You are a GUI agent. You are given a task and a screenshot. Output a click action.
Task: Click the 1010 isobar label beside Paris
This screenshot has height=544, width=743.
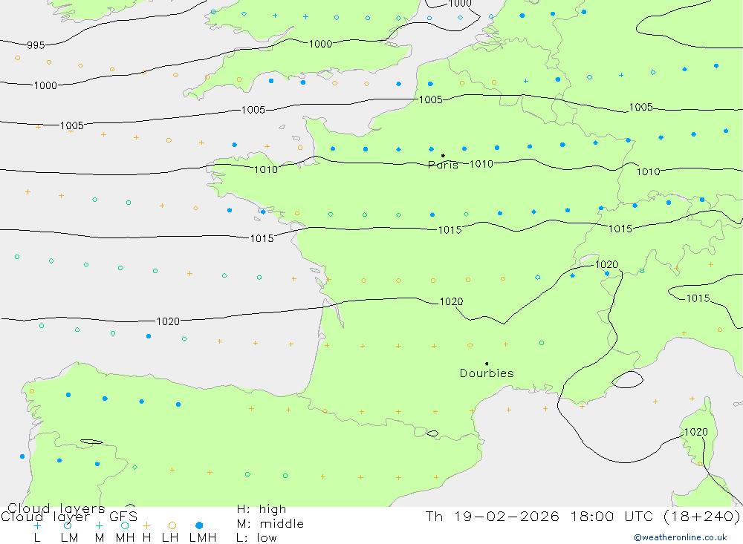pyautogui.click(x=481, y=164)
